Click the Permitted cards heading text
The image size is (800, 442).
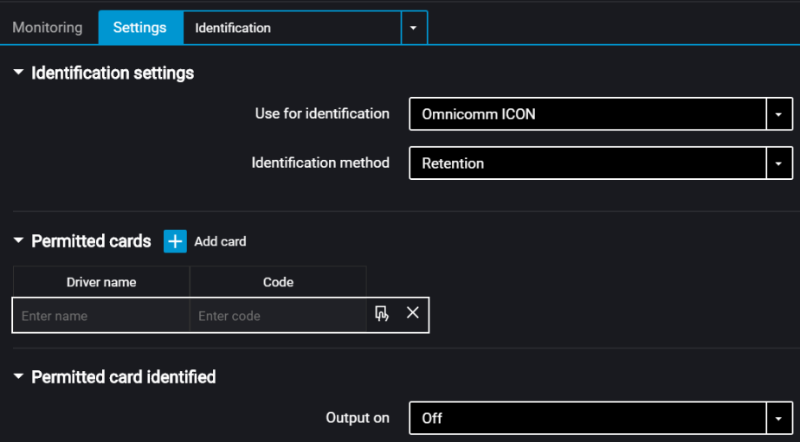click(x=91, y=240)
